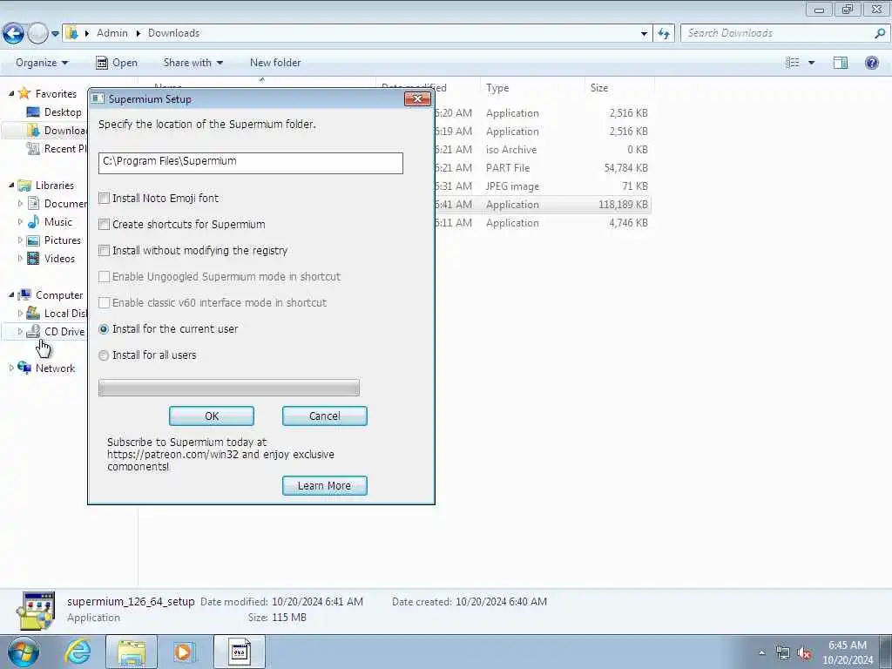Open the view options dropdown arrow

pyautogui.click(x=811, y=63)
